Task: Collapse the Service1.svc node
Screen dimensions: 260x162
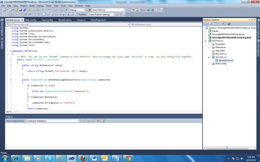Action: point(209,57)
